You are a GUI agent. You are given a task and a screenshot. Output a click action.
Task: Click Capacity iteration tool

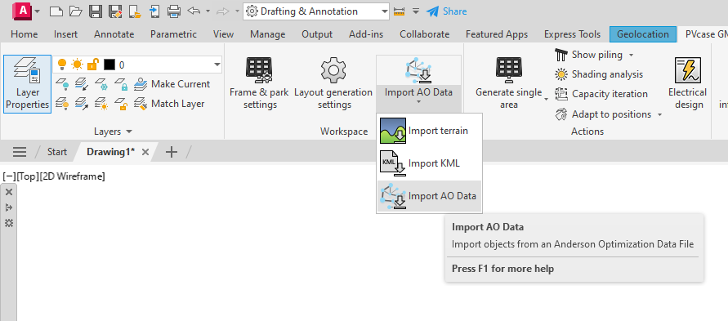(601, 94)
